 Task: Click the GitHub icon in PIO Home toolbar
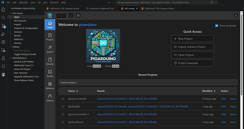tap(78, 16)
